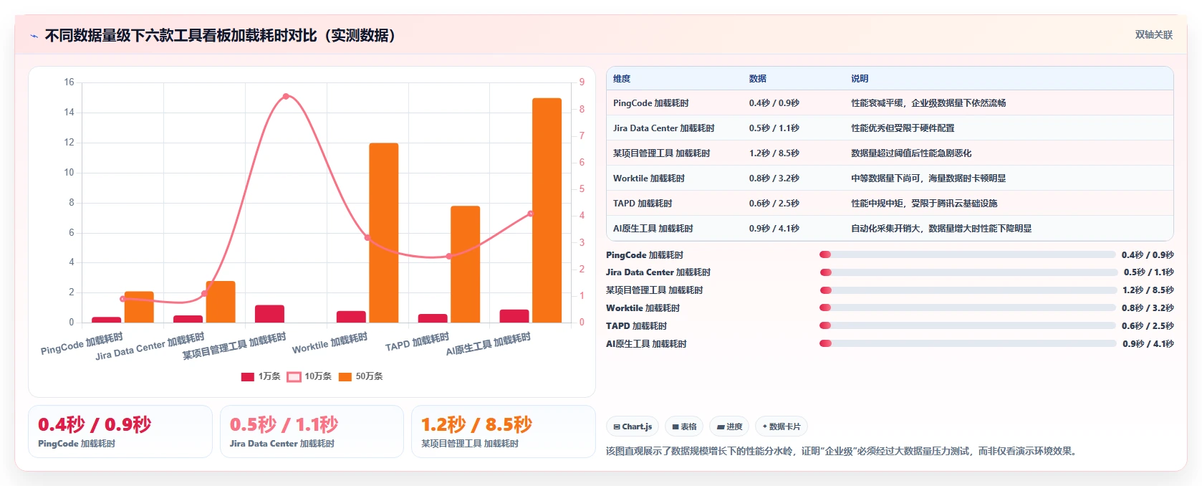Click the description 数据量超过阈值后性能急剧恶化
This screenshot has height=486, width=1202.
[x=911, y=153]
